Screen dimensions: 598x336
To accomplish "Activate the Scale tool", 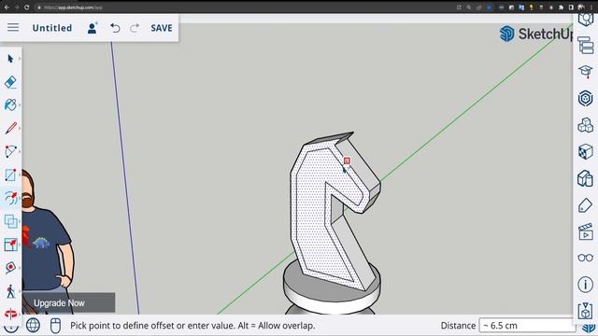I will pyautogui.click(x=10, y=245).
